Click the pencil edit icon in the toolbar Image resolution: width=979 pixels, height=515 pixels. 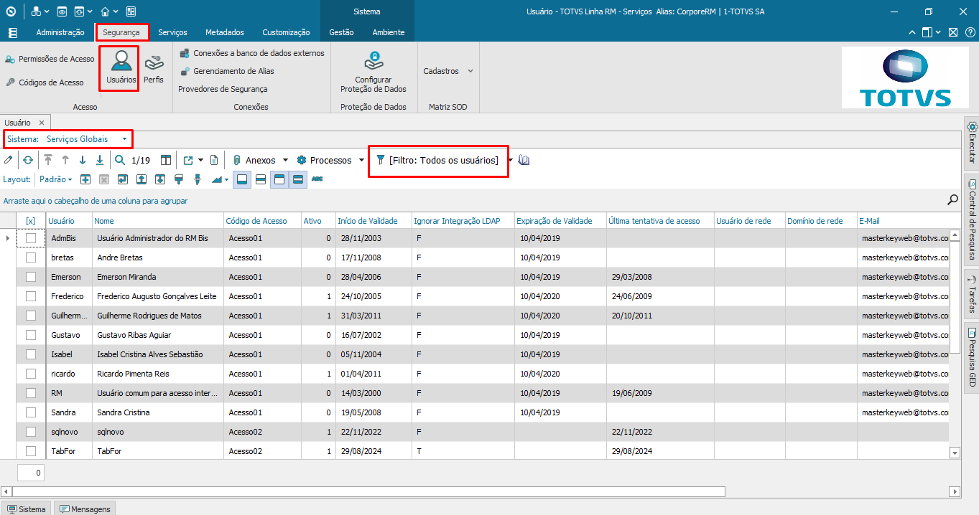tap(9, 160)
